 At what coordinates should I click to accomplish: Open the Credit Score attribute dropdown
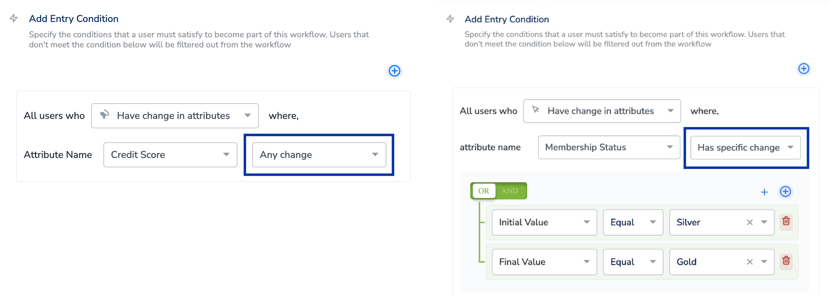click(x=170, y=155)
